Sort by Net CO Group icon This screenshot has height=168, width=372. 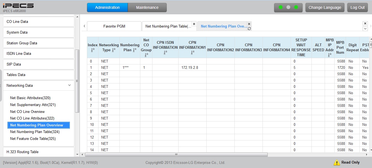[x=146, y=55]
